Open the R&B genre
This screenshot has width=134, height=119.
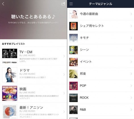tap(101, 110)
